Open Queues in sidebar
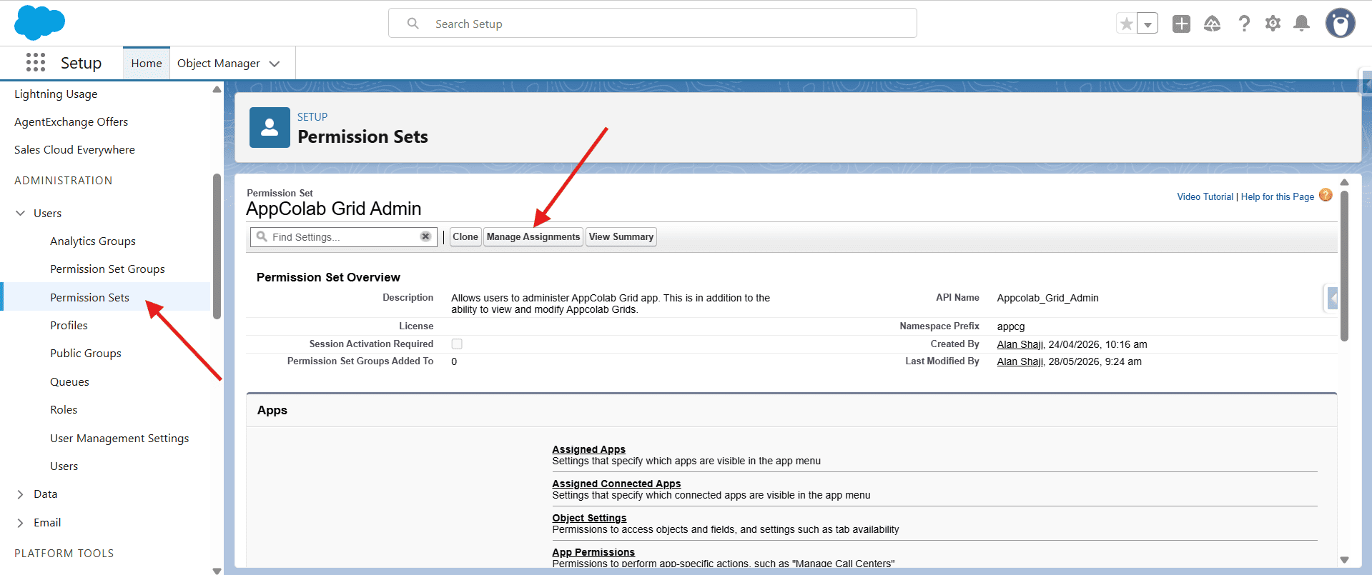The height and width of the screenshot is (575, 1372). click(x=69, y=382)
